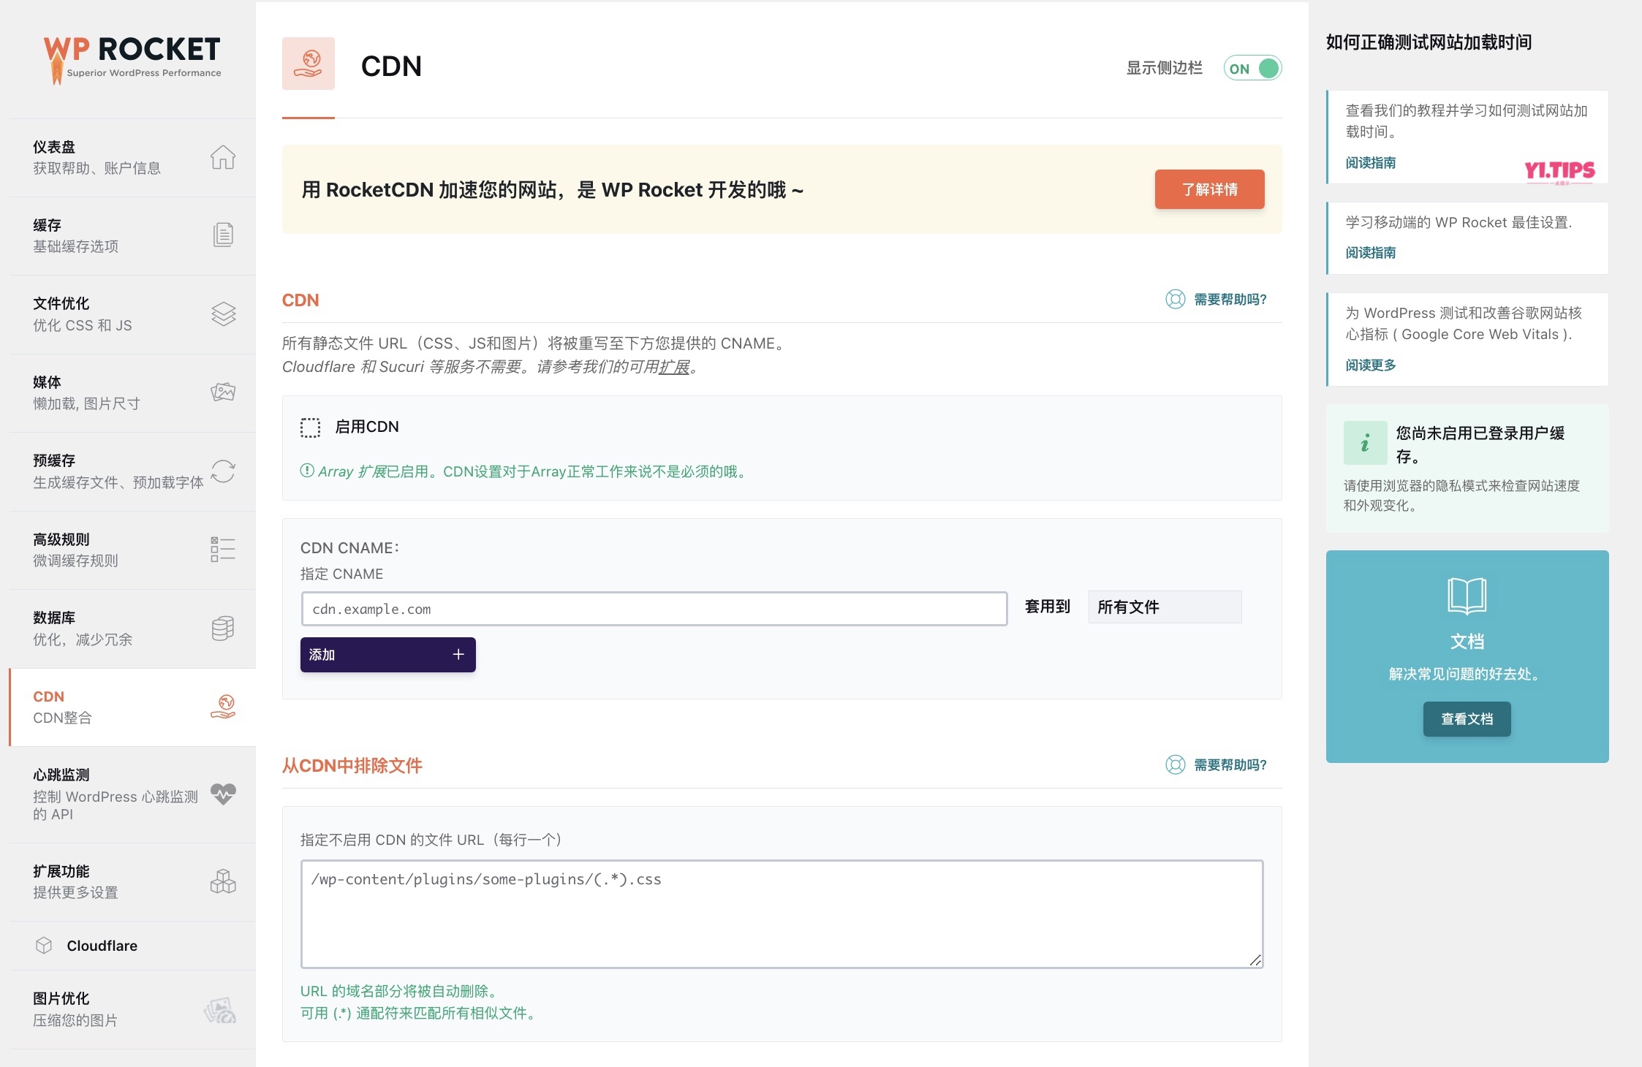Image resolution: width=1642 pixels, height=1067 pixels.
Task: Click the preload refresh arrows icon
Action: click(x=223, y=471)
